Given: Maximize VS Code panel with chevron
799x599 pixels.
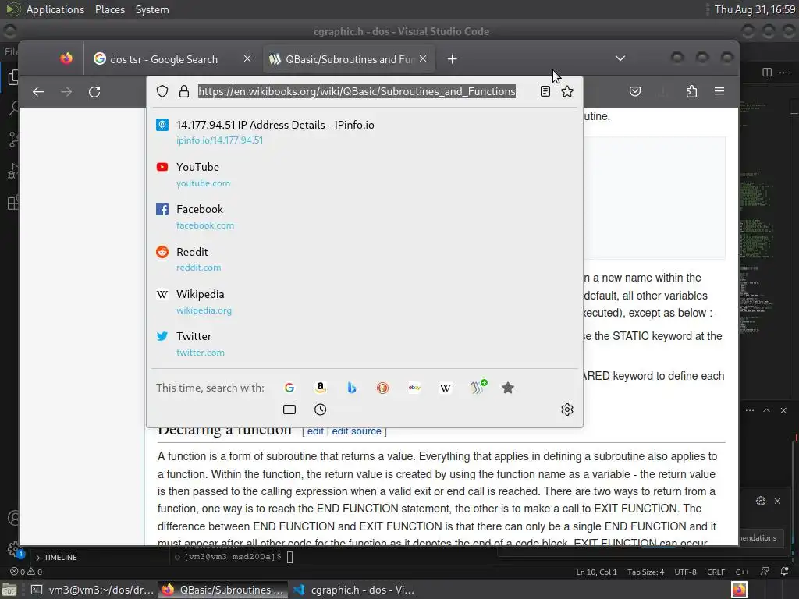Looking at the screenshot, I should [x=766, y=410].
